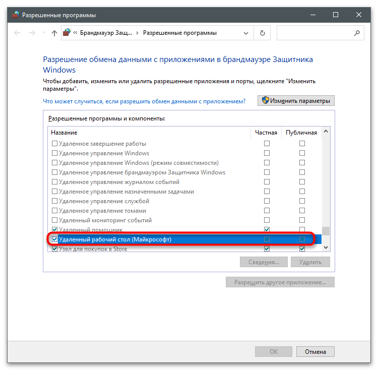Focus the control panel search field
Viewport: 378px width, 370px height.
point(320,33)
